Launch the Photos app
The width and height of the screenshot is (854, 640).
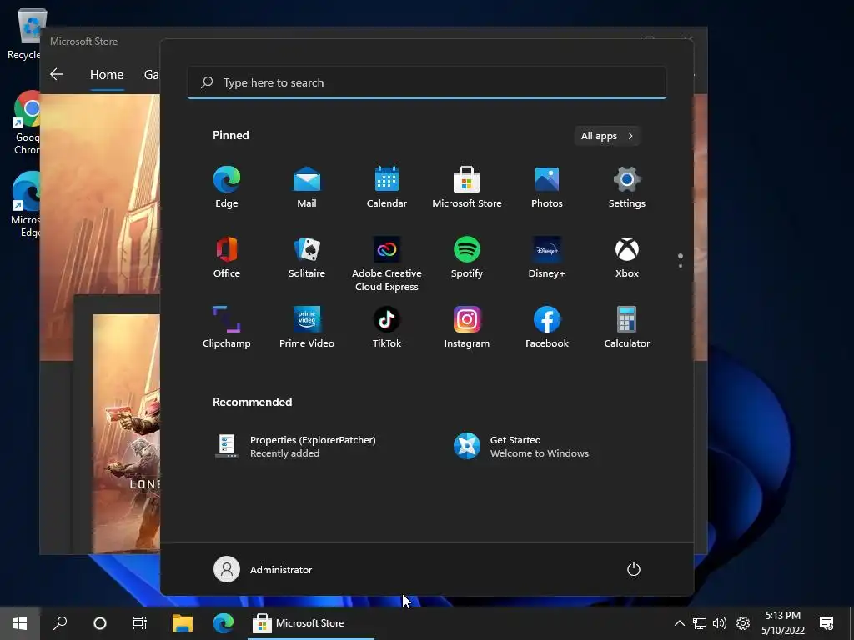coord(547,187)
